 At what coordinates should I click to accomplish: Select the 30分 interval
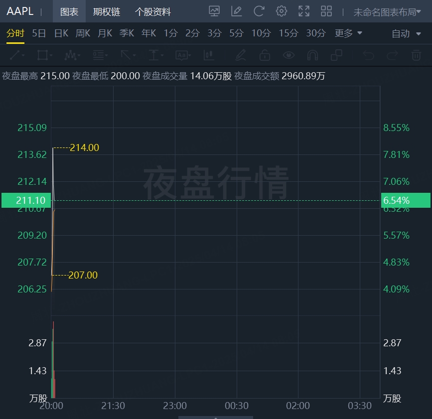coord(316,33)
